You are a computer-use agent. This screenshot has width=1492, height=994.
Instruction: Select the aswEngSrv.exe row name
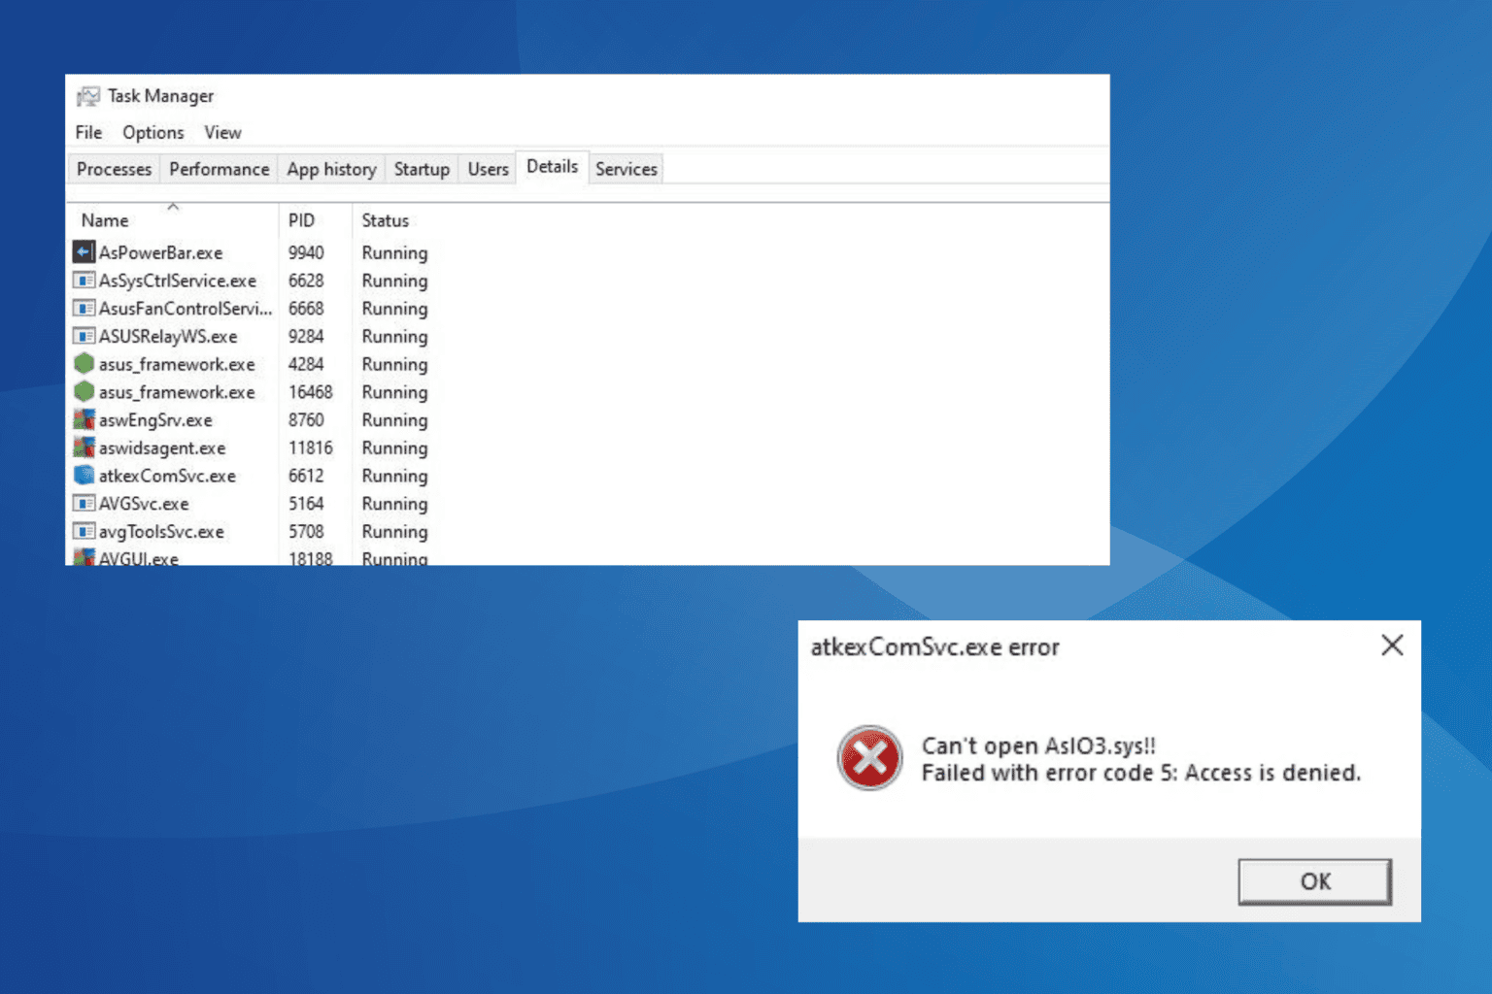[x=155, y=420]
